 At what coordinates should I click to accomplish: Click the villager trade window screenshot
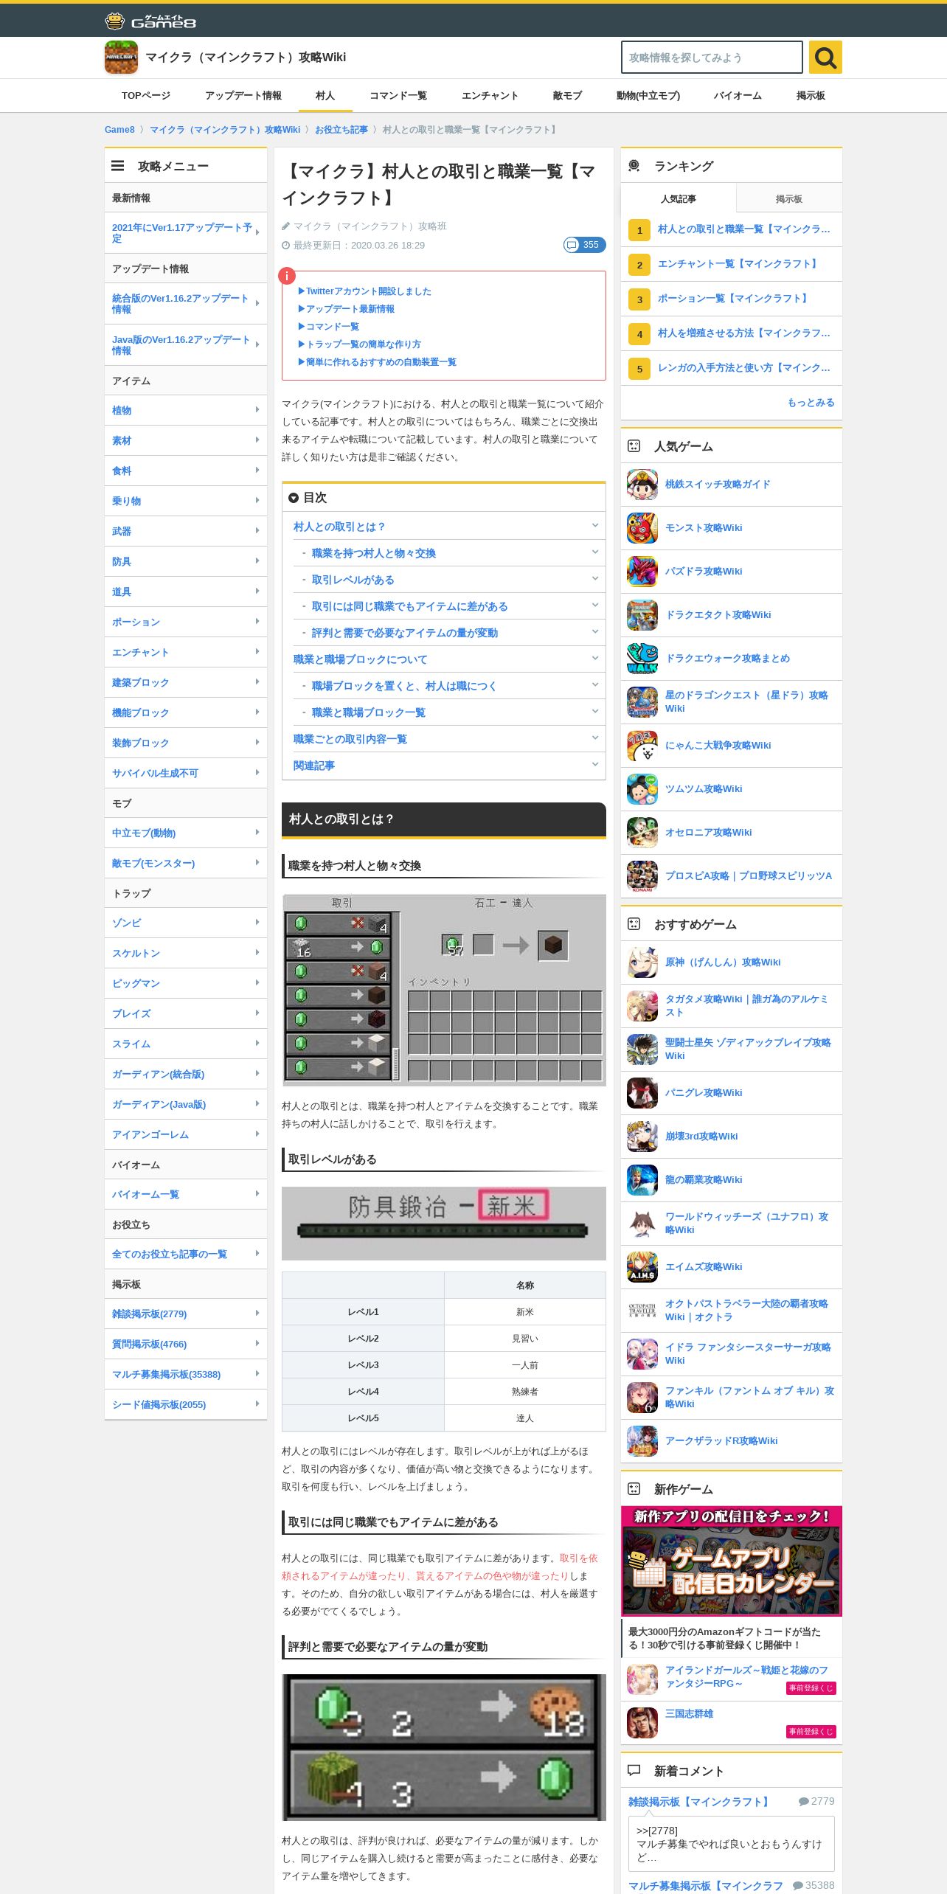444,990
